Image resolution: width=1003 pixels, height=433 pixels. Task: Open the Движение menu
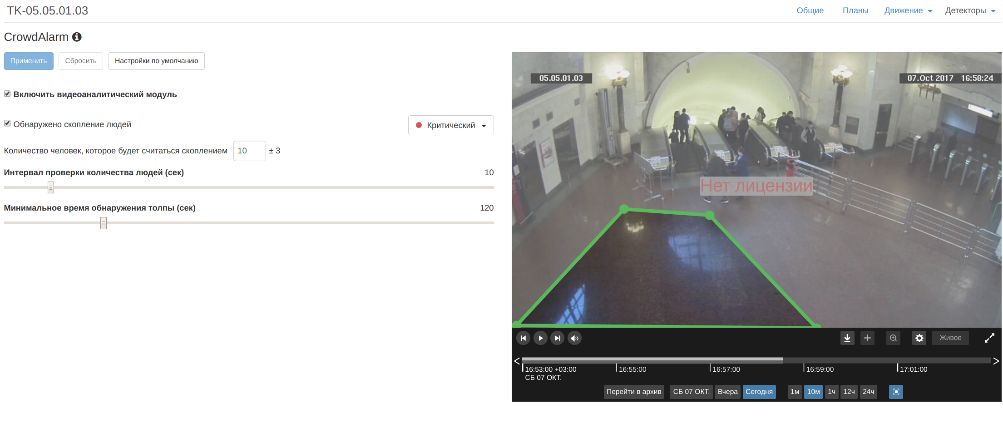pos(908,10)
